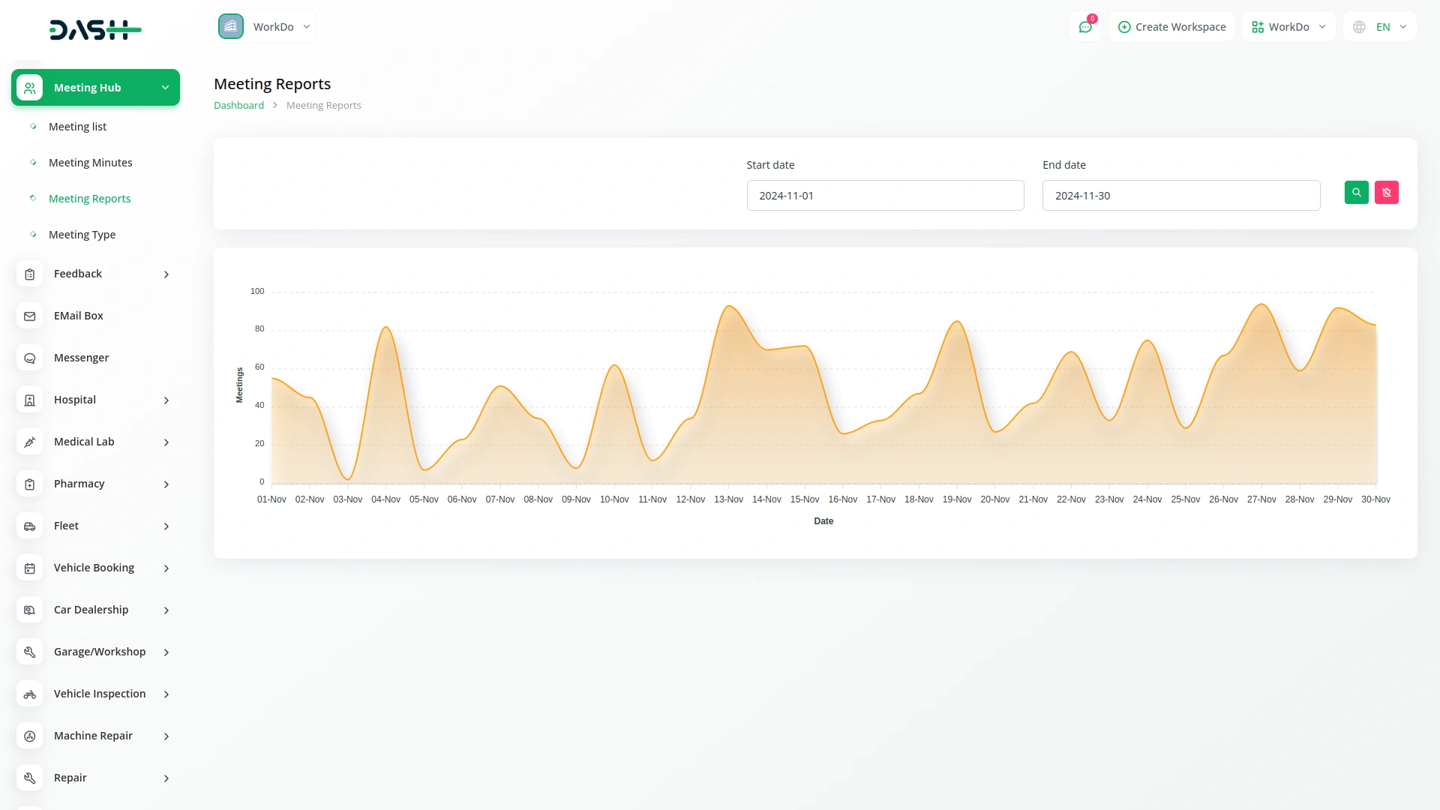Click the Meeting Reports page heading
This screenshot has width=1440, height=810.
[x=272, y=84]
